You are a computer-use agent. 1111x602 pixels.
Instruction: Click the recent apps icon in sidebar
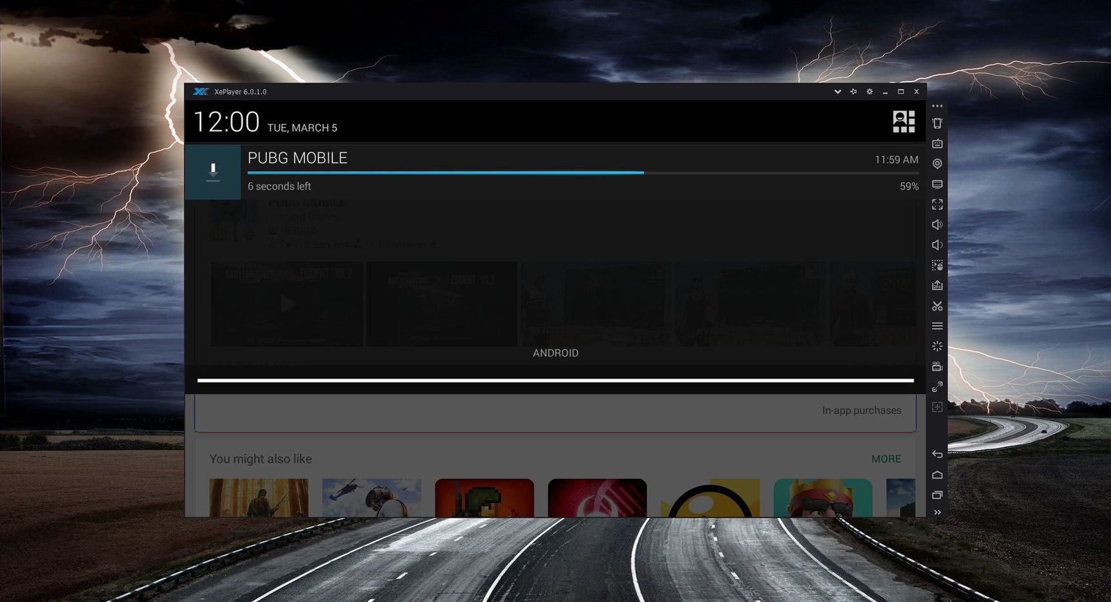(x=937, y=495)
